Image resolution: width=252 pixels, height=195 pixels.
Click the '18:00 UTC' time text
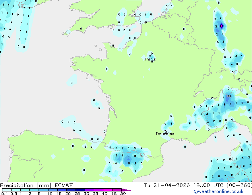(x=208, y=185)
